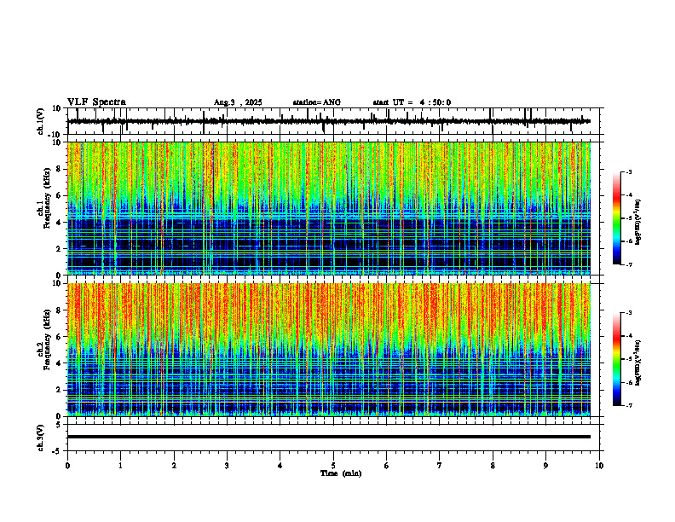This screenshot has height=522, width=675.
Task: Click the ch.1 spectrogram color bar
Action: 616,218
